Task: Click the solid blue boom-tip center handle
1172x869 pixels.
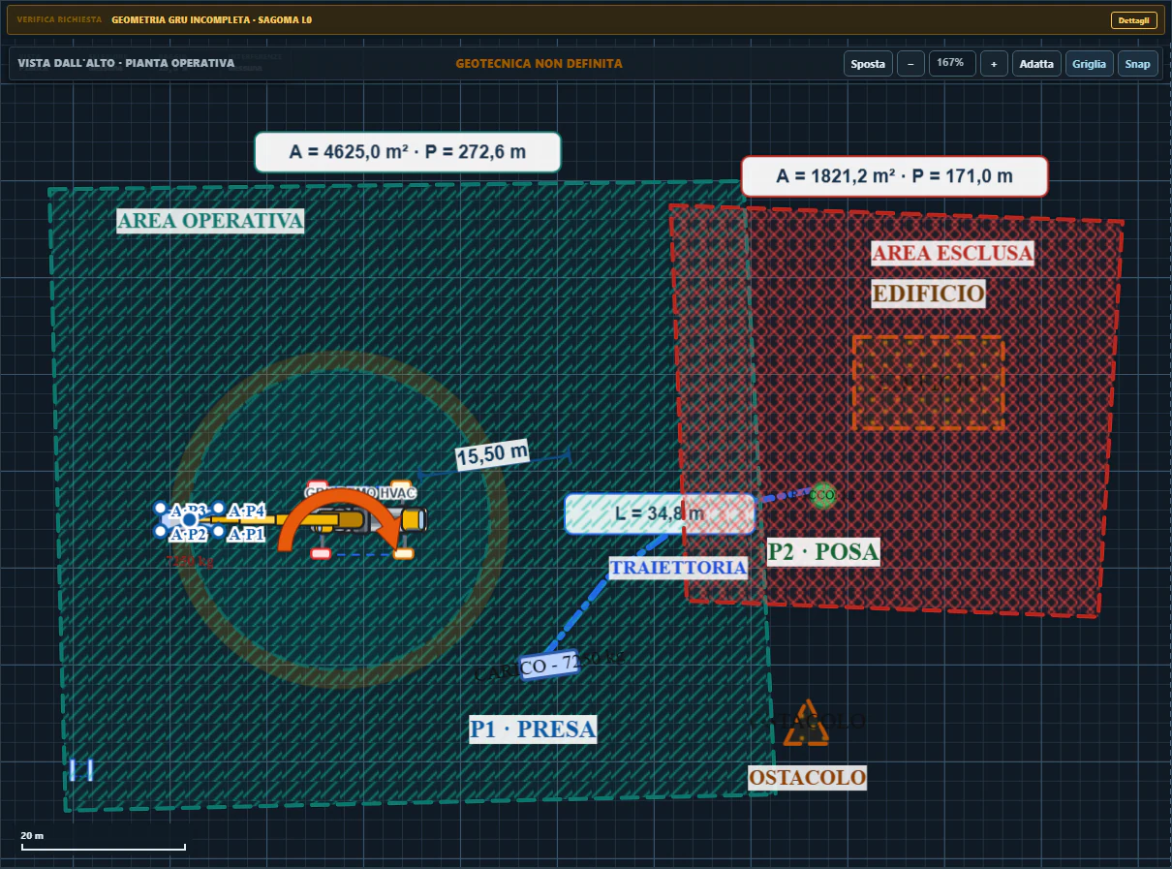Action: pyautogui.click(x=190, y=519)
